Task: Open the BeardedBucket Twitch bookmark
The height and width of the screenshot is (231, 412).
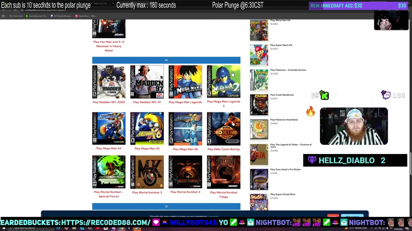Action: 61,16
